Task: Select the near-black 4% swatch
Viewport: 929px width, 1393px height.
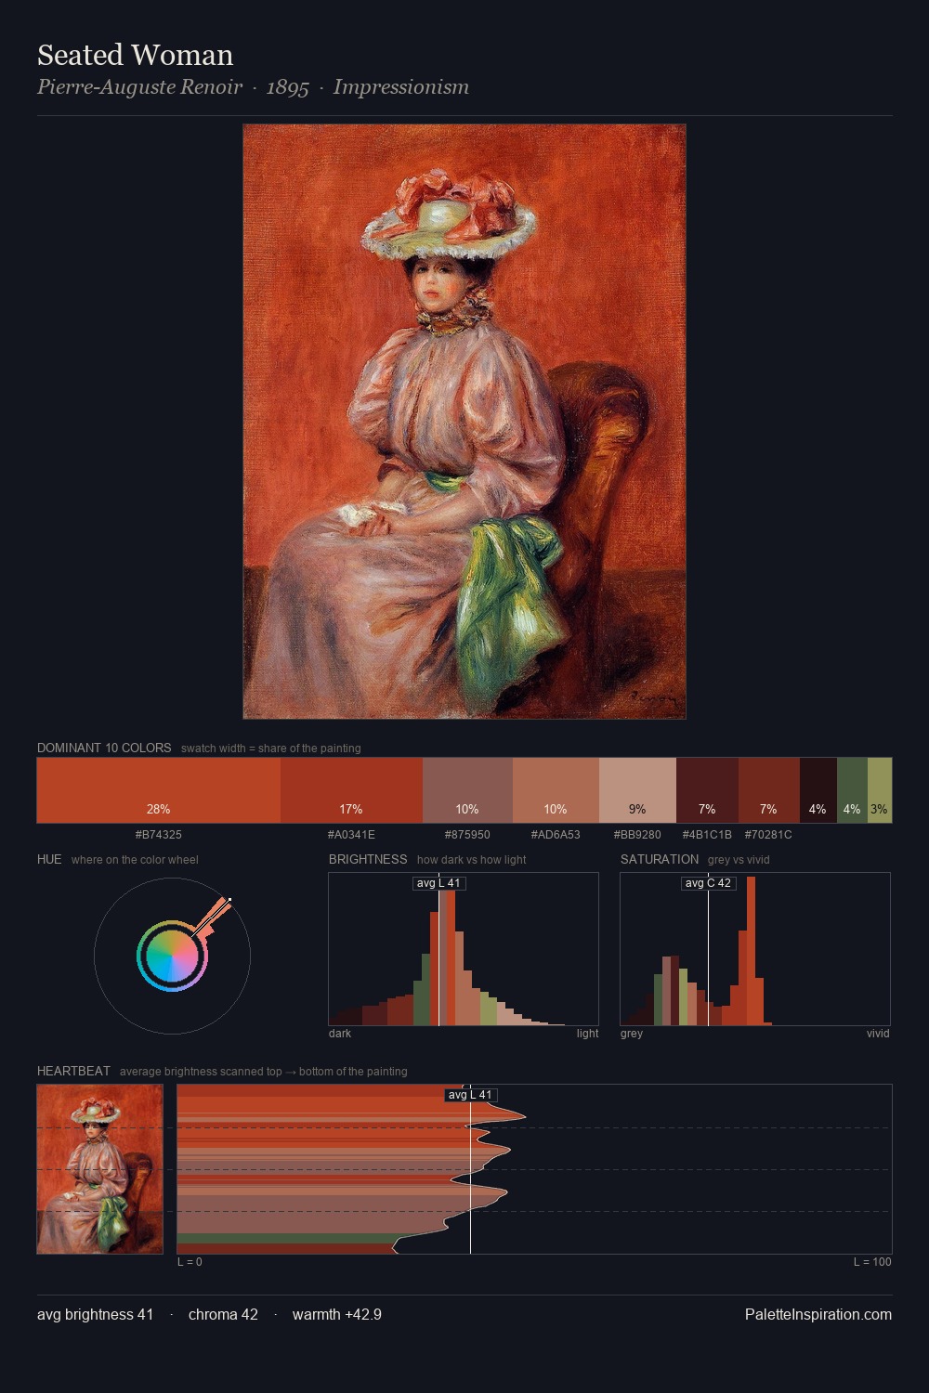Action: point(818,790)
